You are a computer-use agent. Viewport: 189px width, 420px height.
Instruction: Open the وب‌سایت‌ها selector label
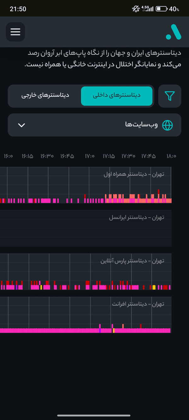click(x=141, y=125)
